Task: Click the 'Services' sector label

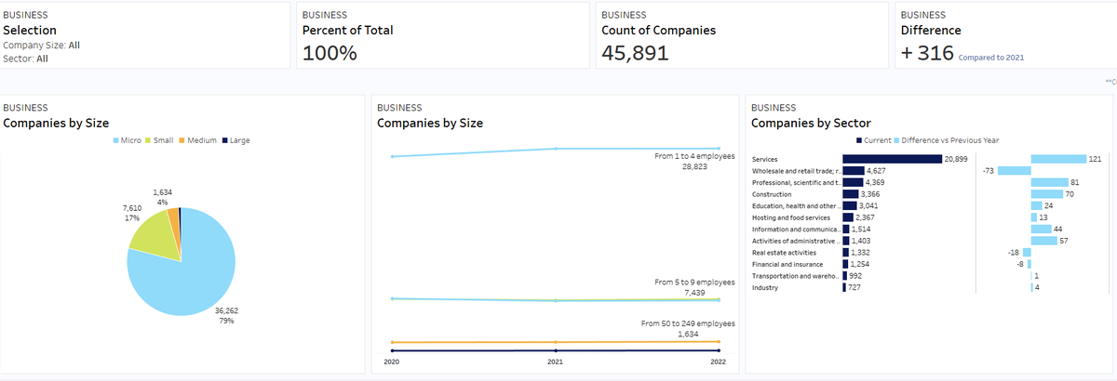Action: pos(764,159)
